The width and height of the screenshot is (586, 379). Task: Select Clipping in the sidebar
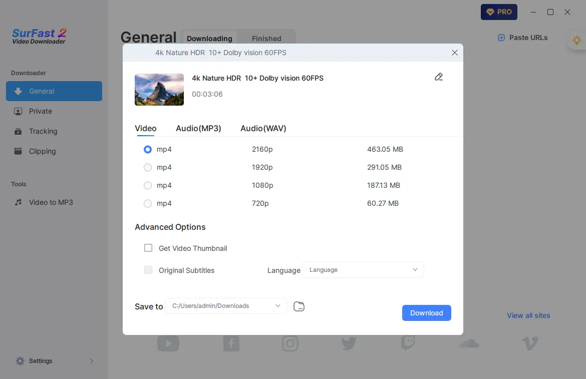click(x=54, y=151)
